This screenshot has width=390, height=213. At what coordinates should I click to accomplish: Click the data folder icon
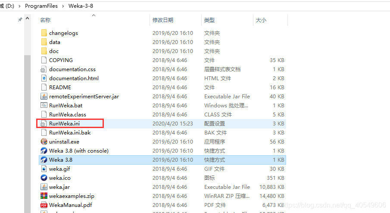44,42
